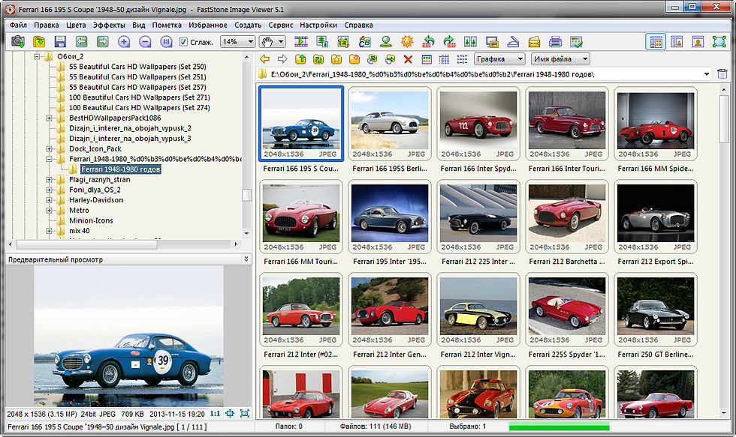The image size is (736, 437).
Task: Go to next image with green right arrow
Action: (x=102, y=42)
